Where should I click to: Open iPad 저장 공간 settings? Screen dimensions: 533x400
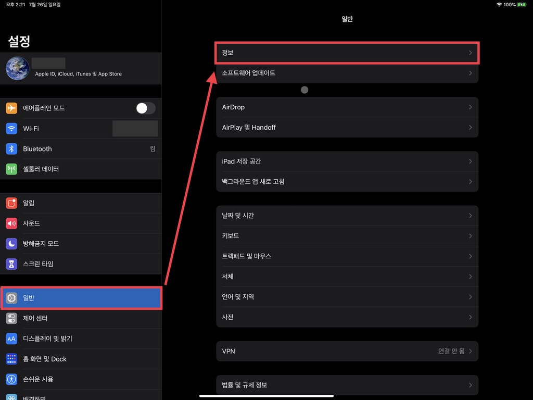[x=347, y=161]
